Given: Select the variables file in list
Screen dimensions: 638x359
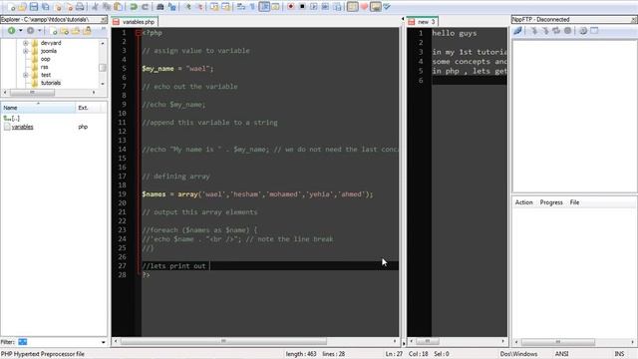Looking at the screenshot, I should 22,127.
